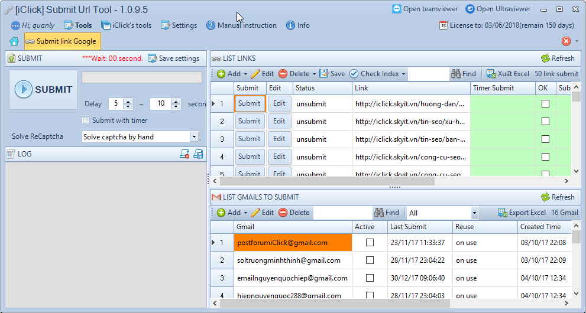Viewport: 586px width, 313px height.
Task: Check OK box for link row 4
Action: (x=546, y=156)
